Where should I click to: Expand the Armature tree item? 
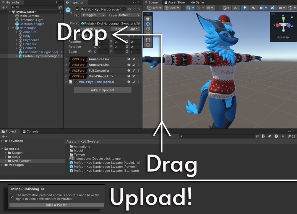tap(17, 32)
